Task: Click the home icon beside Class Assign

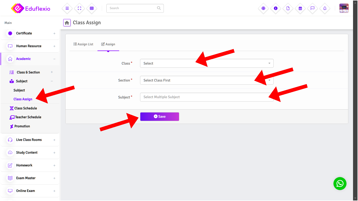Action: pyautogui.click(x=67, y=23)
